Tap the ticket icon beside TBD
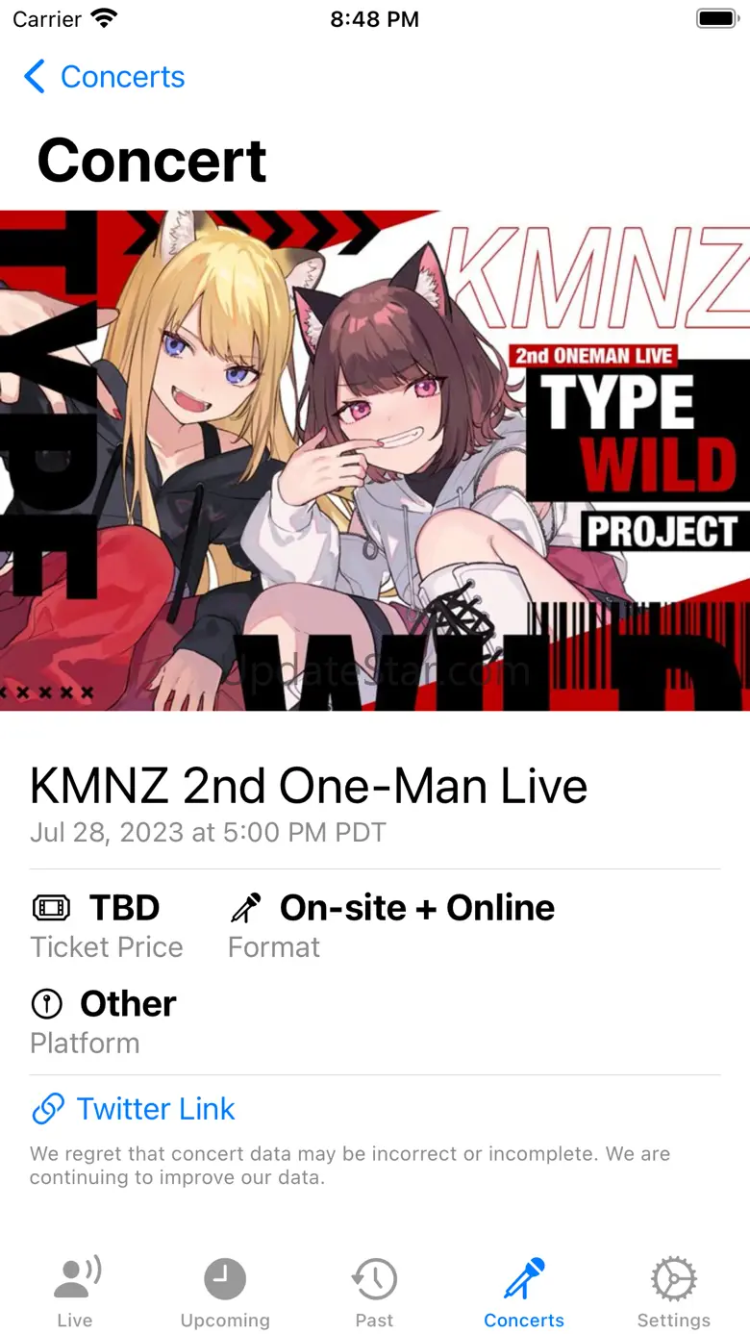This screenshot has width=750, height=1334. (x=51, y=908)
